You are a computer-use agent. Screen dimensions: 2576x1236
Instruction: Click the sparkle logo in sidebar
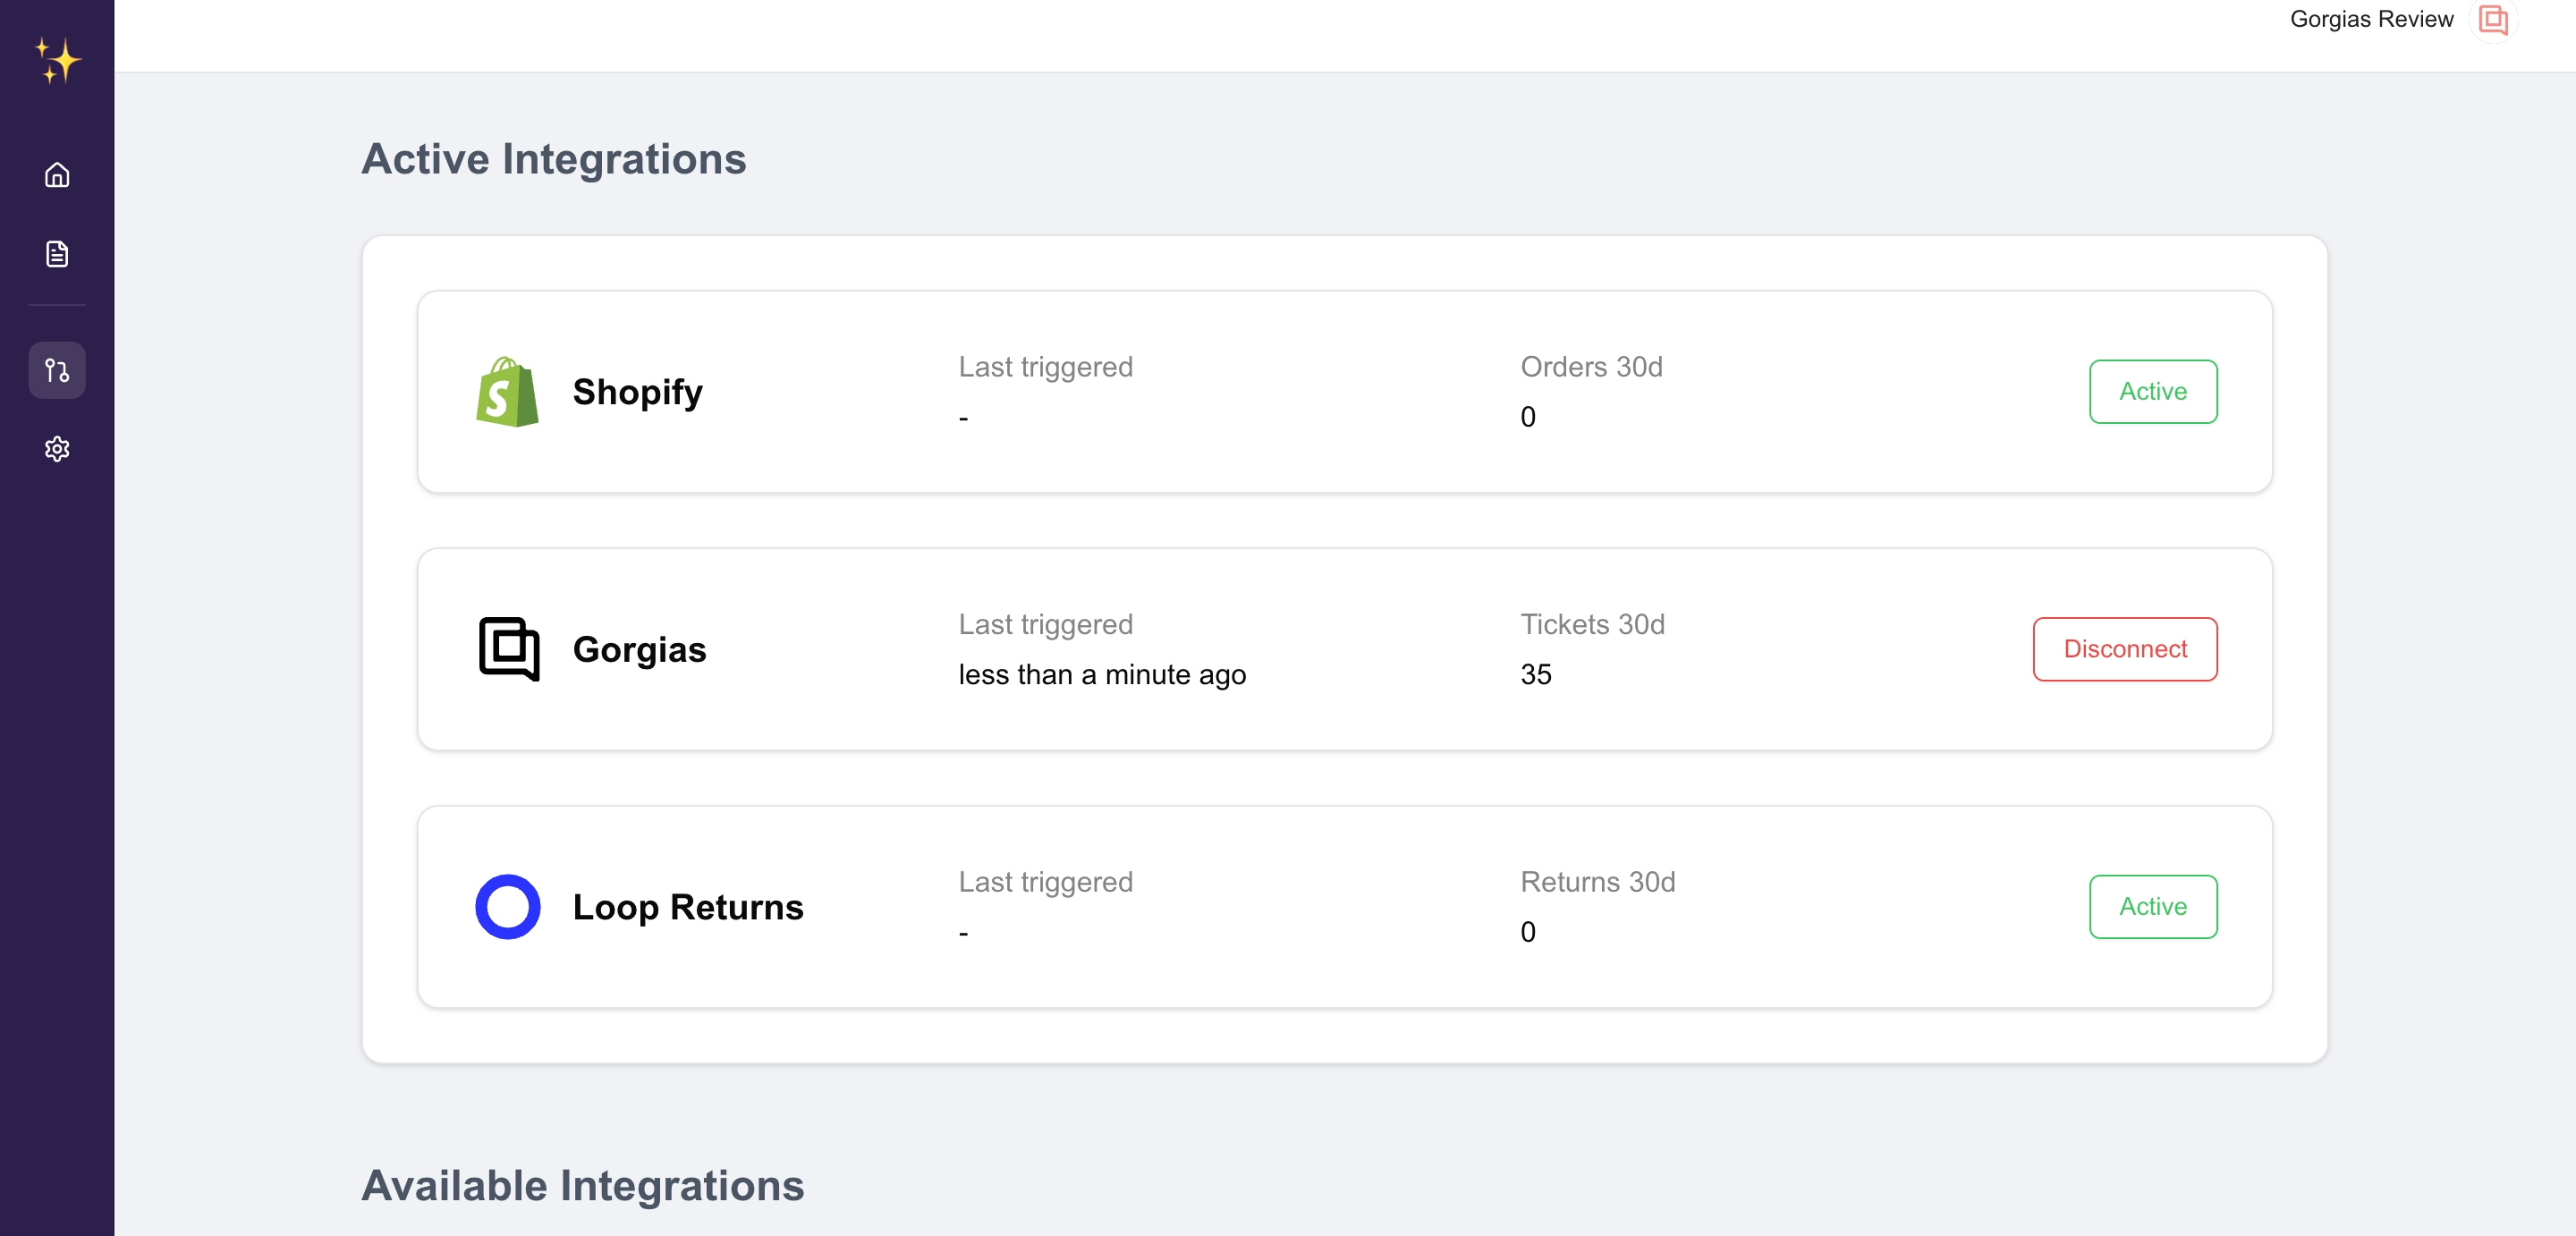[x=57, y=61]
